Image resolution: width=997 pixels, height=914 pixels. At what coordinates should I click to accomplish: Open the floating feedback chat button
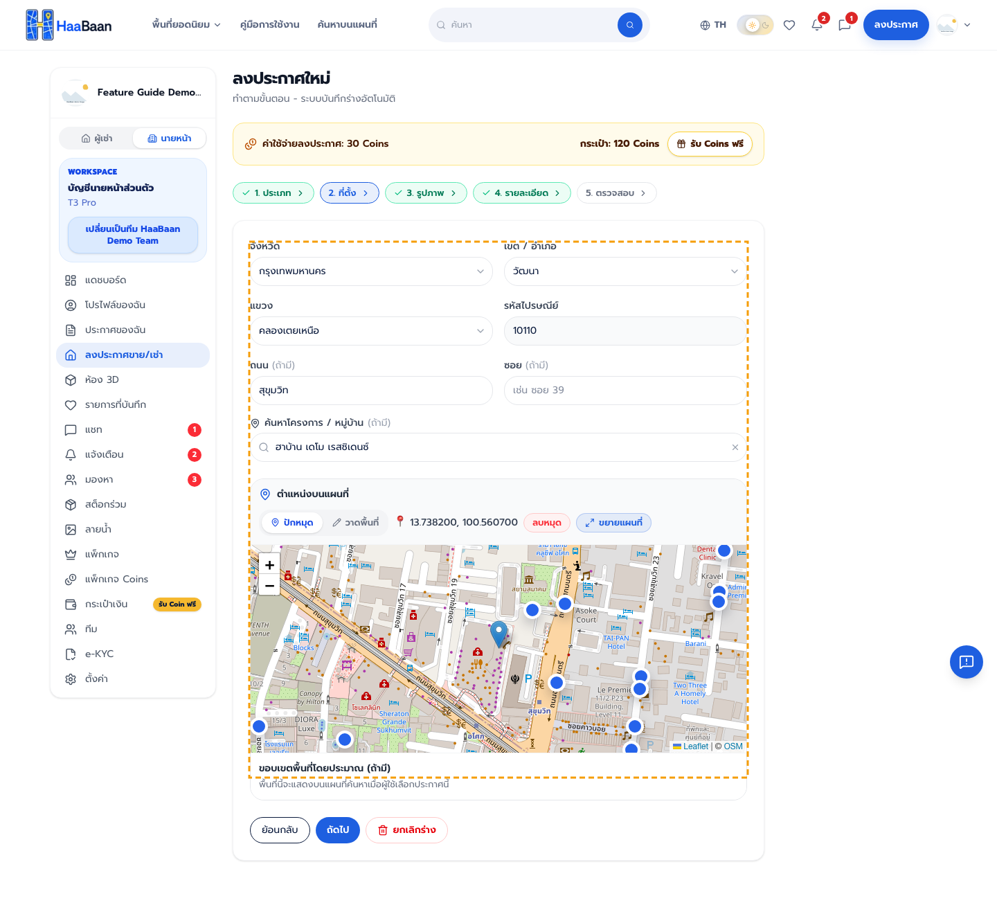[x=967, y=662]
